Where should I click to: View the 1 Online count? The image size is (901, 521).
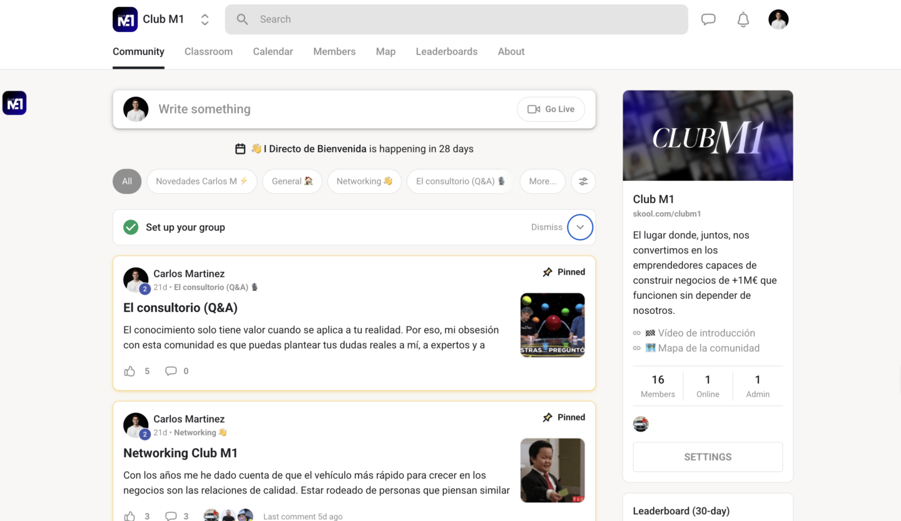(708, 386)
